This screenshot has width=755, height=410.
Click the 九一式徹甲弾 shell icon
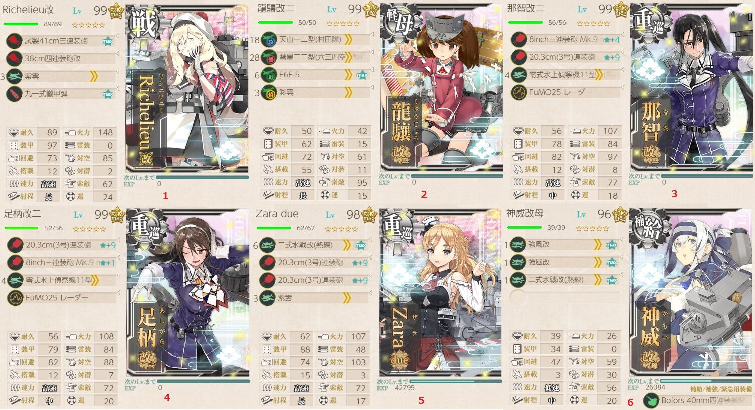pos(14,94)
